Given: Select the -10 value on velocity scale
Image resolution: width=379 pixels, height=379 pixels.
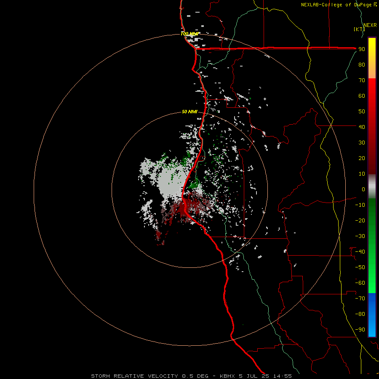Looking at the screenshot, I should 360,205.
